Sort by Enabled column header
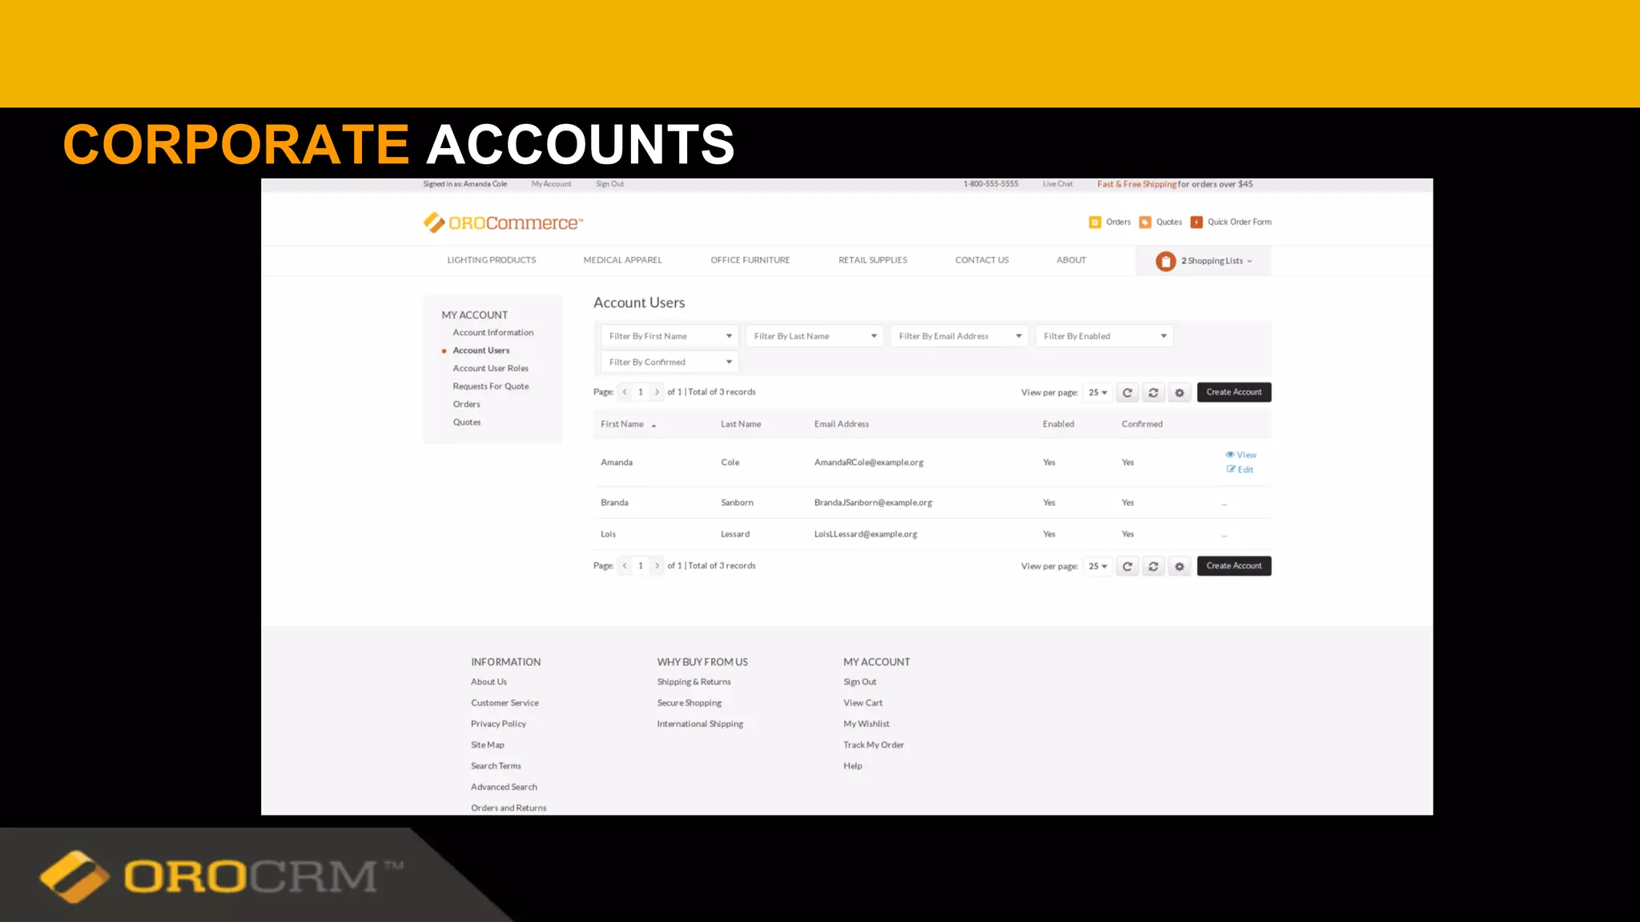Screen dimensions: 1640x922 coord(1059,424)
